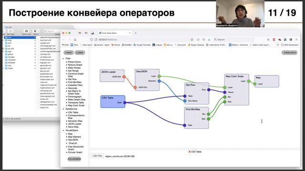305x171 pixels.
Task: Collapse the DataSource category in sidebar
Action: pyautogui.click(x=63, y=109)
